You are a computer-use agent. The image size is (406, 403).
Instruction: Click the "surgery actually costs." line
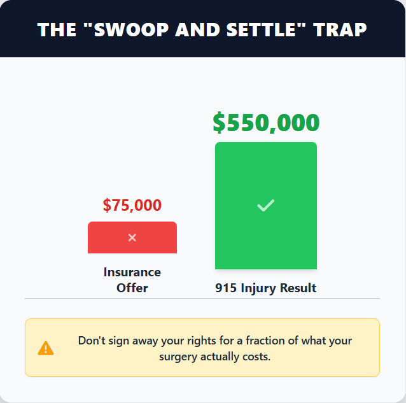(215, 357)
